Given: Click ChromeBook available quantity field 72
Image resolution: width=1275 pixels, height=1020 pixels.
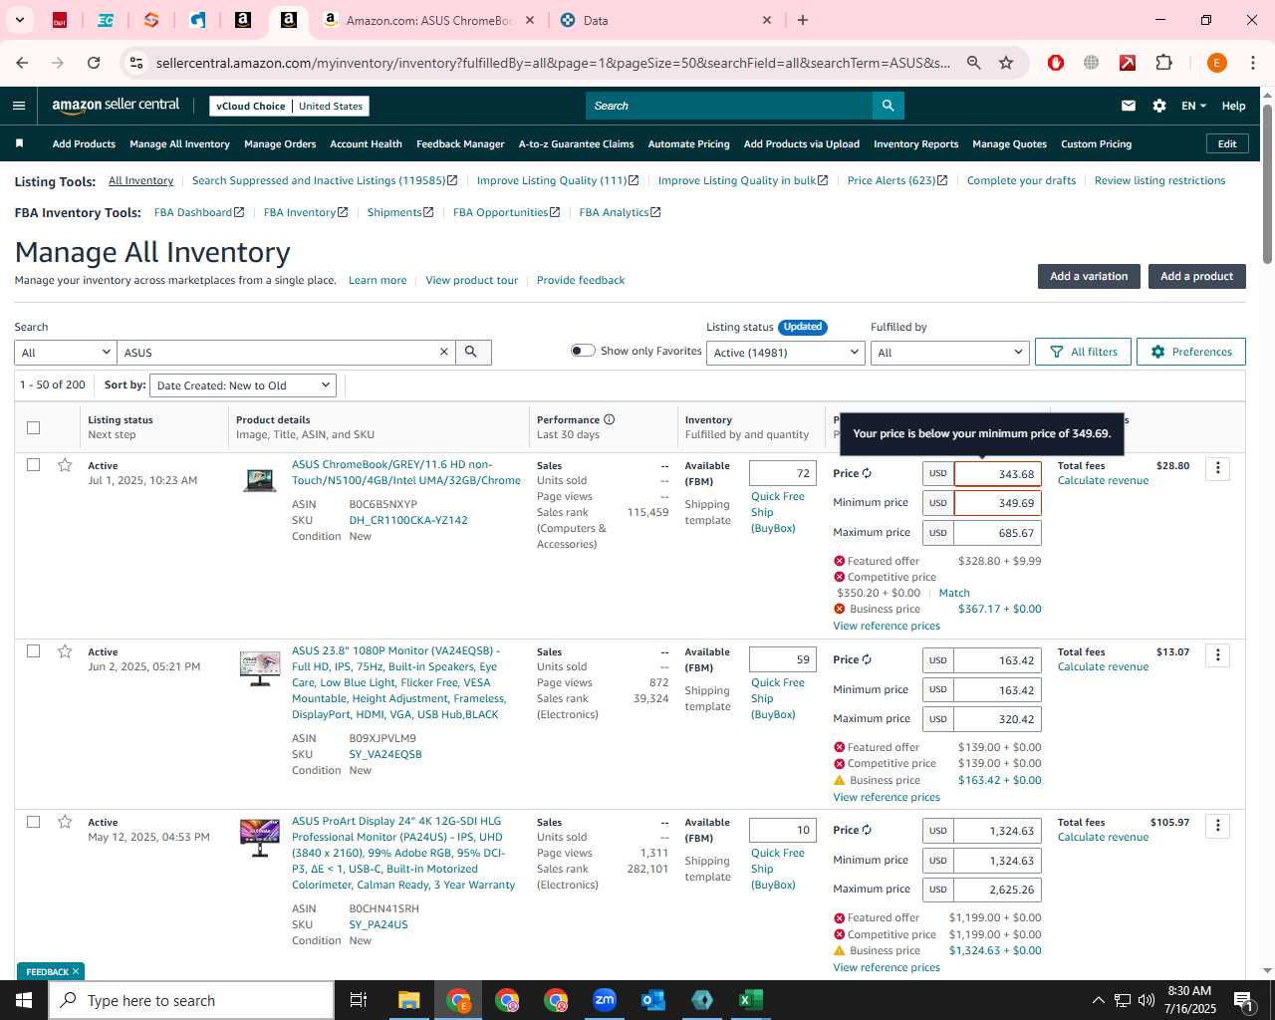Looking at the screenshot, I should point(783,473).
